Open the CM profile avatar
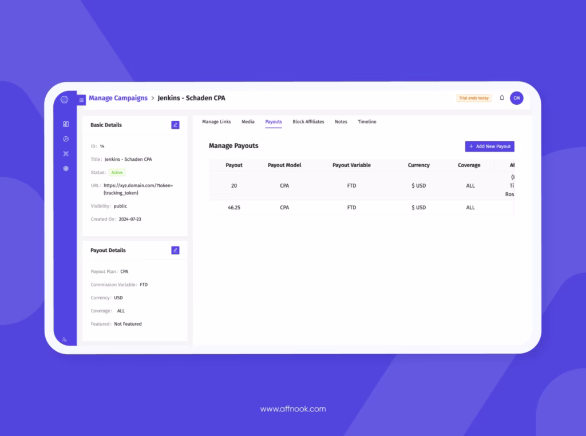 coord(517,98)
